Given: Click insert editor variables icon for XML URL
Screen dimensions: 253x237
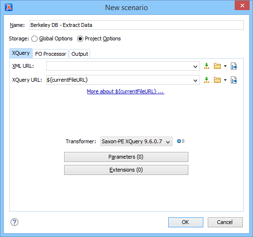Looking at the screenshot, I should pos(206,66).
